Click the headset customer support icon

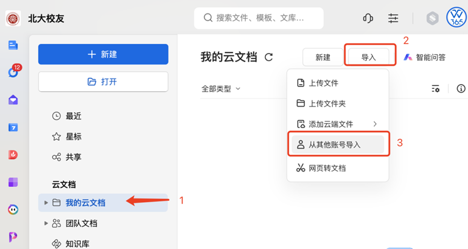368,18
